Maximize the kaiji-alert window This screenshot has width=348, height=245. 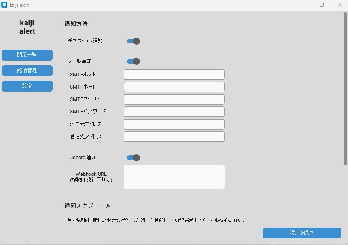[322, 5]
